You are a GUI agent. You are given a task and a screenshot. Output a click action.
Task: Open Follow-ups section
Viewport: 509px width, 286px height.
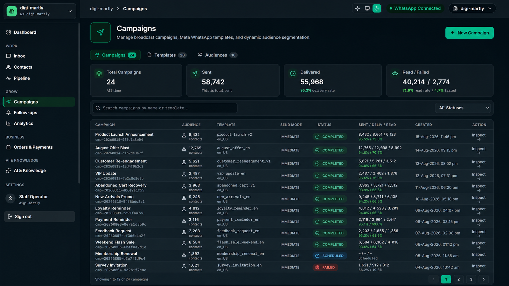40,112
